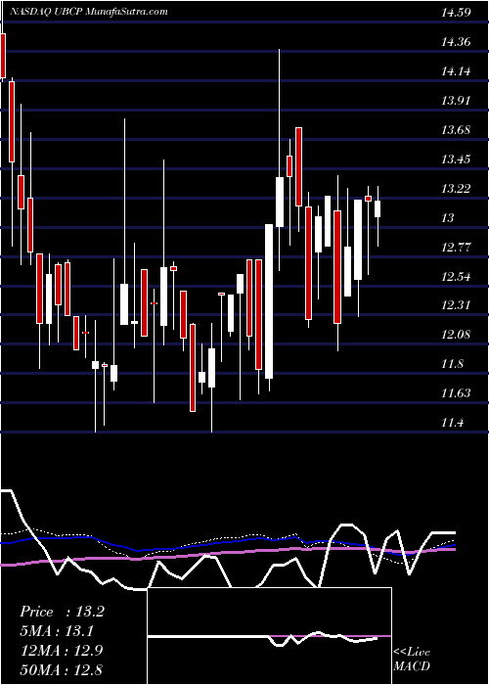
Task: Click the 12.08 price axis label
Action: (456, 335)
